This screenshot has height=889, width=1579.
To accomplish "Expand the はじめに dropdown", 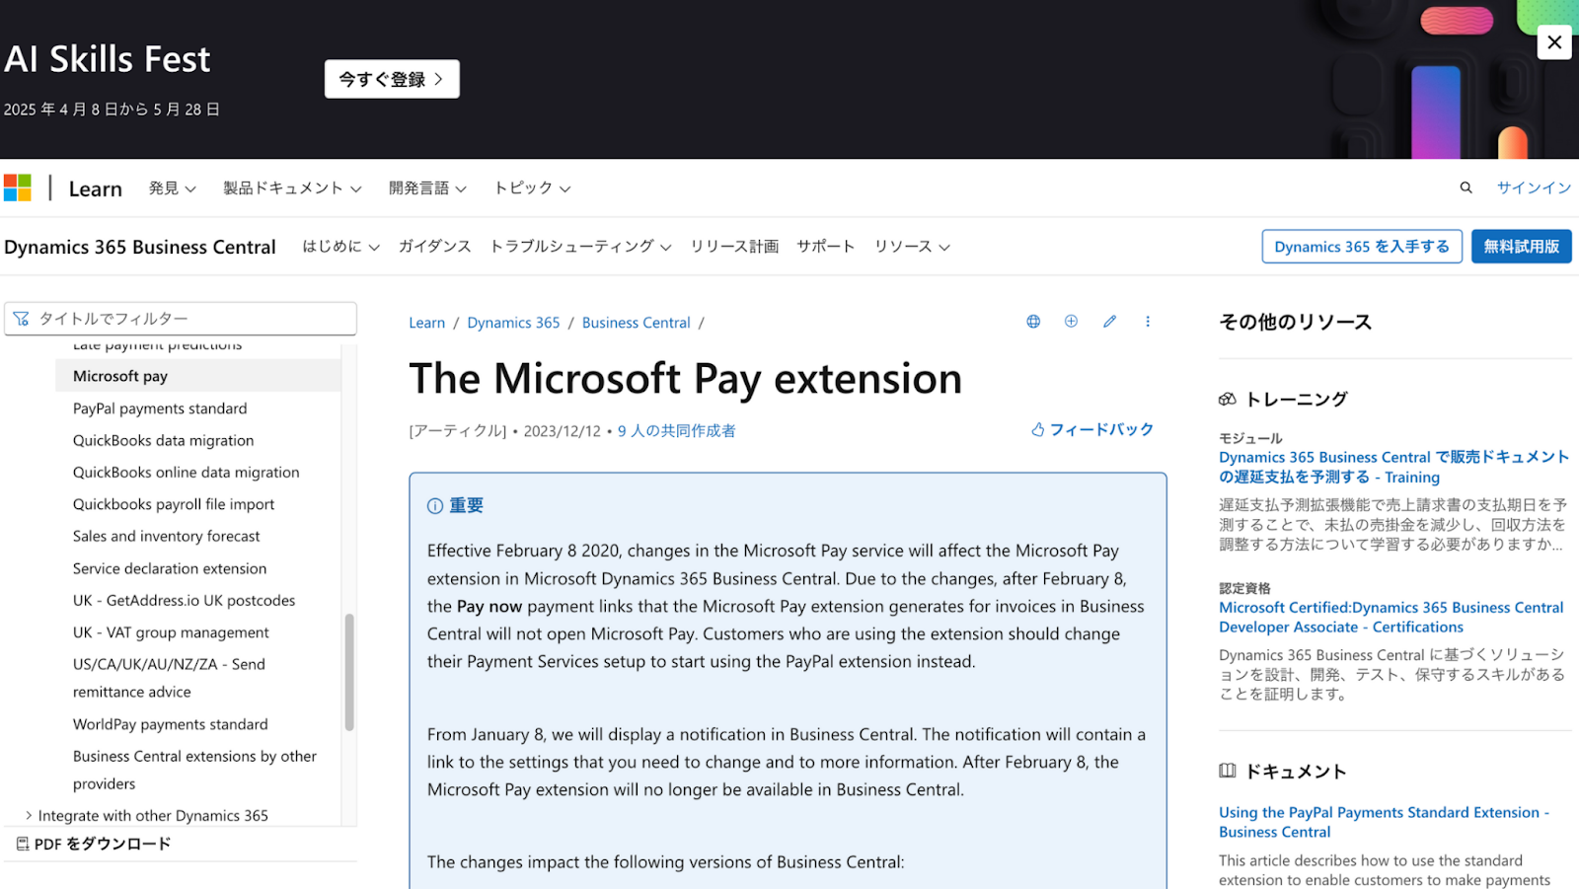I will click(x=340, y=247).
